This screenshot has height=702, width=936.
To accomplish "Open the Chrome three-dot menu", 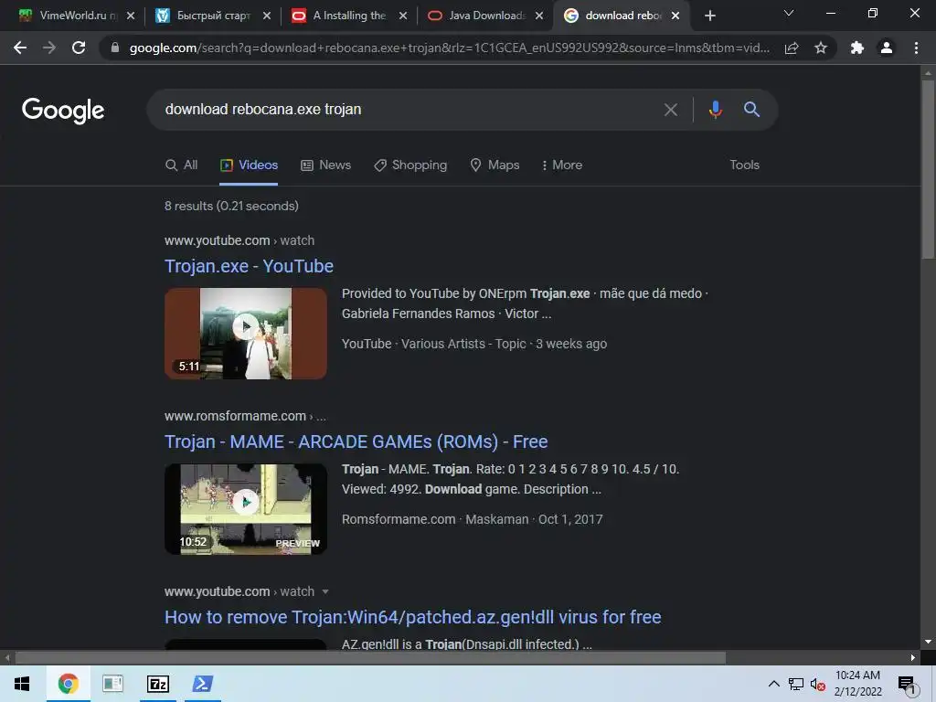I will pos(916,48).
